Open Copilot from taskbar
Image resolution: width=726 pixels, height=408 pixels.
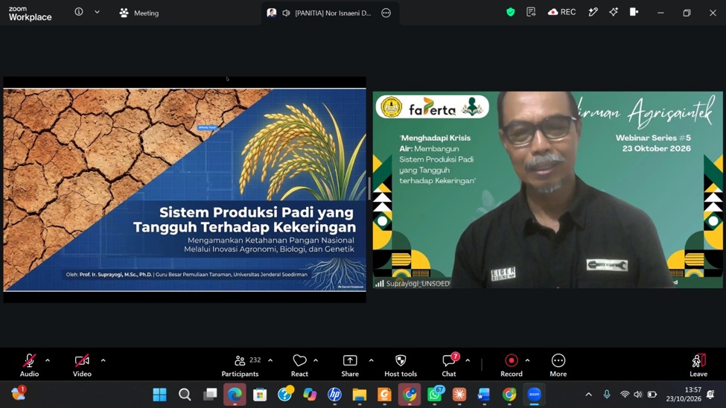(310, 395)
